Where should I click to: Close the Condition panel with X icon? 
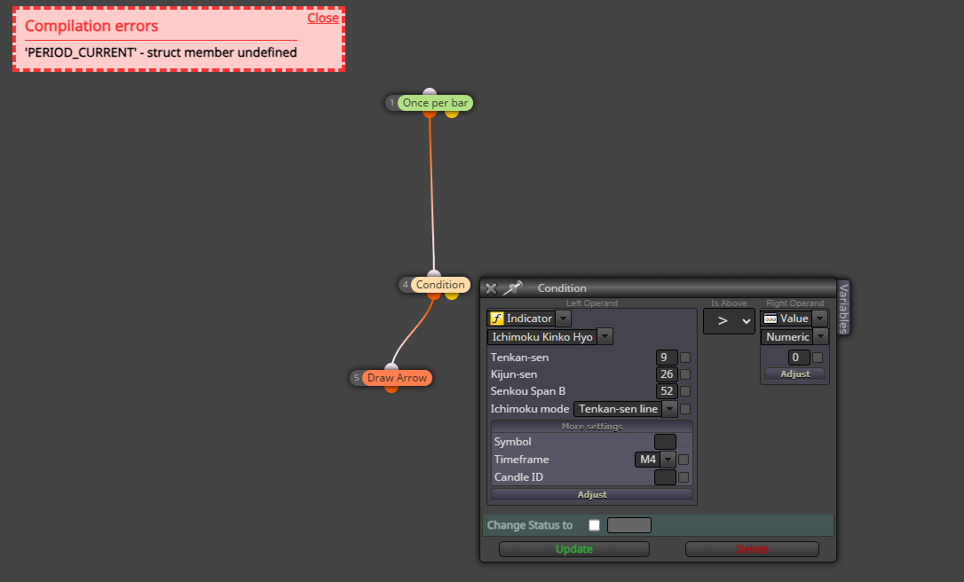point(491,288)
